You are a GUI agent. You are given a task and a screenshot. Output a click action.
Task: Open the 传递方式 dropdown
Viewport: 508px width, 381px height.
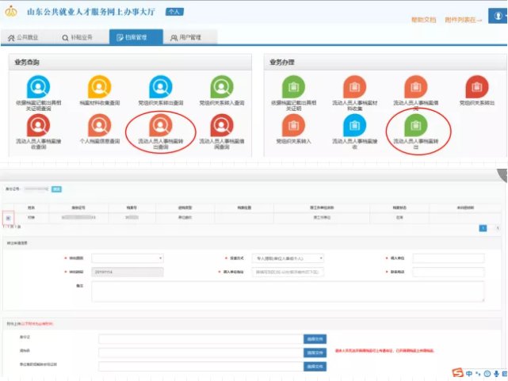(288, 257)
